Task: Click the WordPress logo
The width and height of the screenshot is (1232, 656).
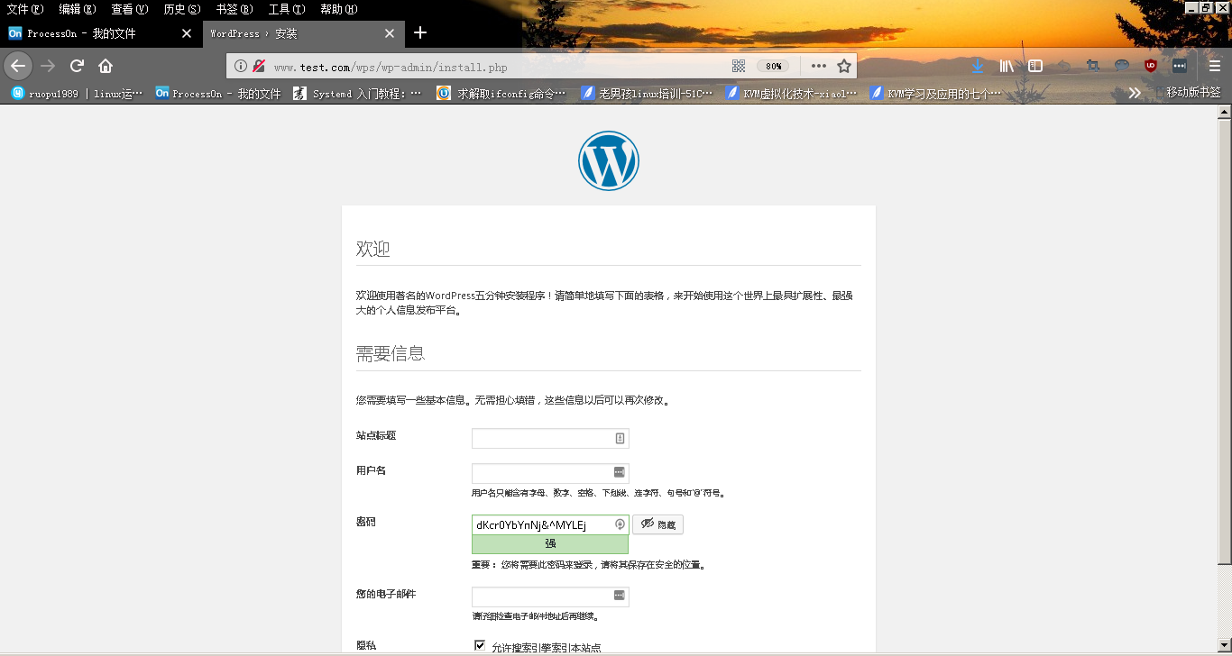Action: pyautogui.click(x=609, y=160)
